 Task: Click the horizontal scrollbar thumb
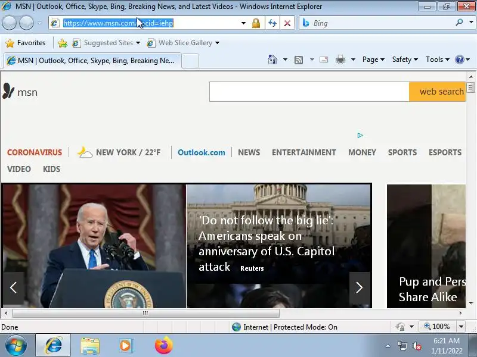click(145, 313)
